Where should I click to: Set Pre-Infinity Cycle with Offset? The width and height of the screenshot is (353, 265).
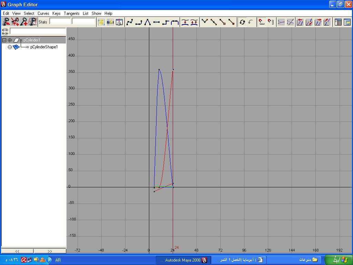point(309,22)
